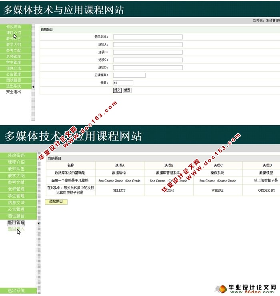Select question 数据库系统的基础是
This screenshot has height=296, width=280.
(x=70, y=173)
